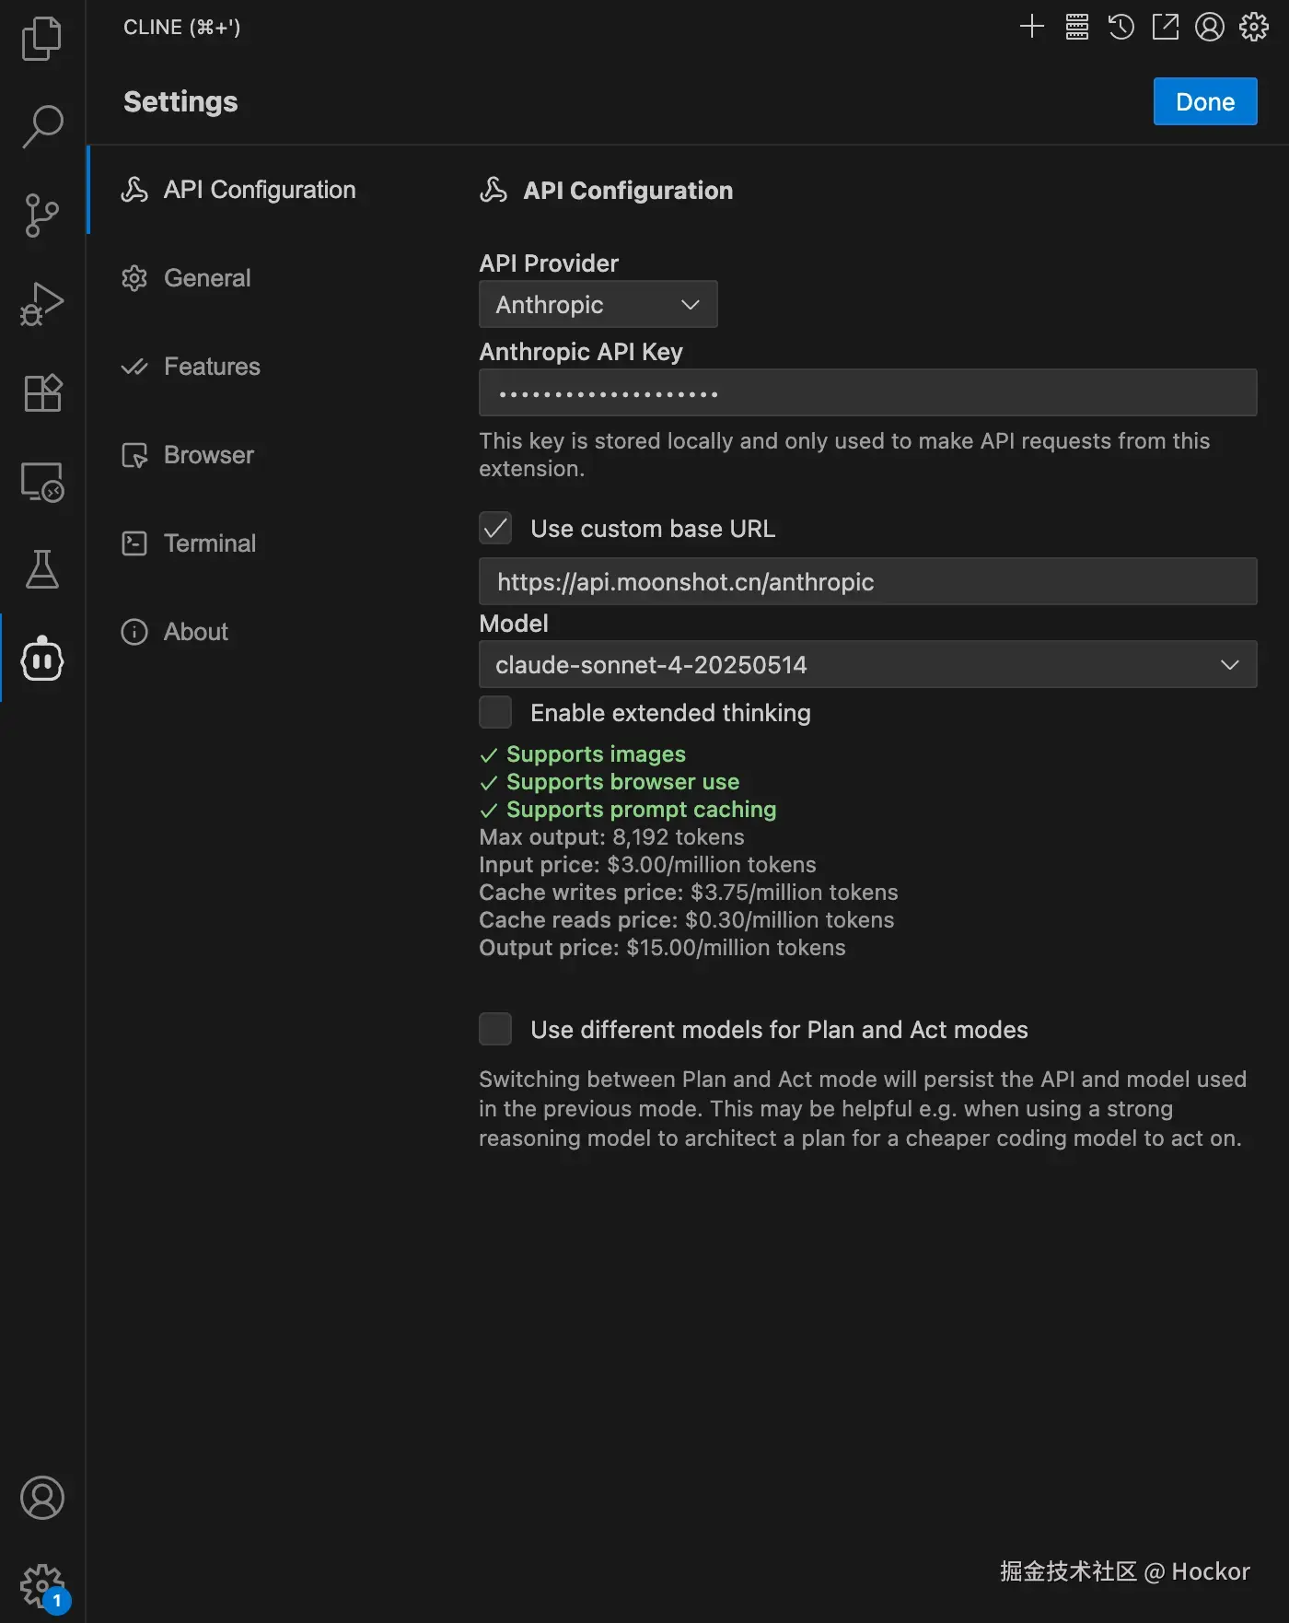Expand the Model selection dropdown
Image resolution: width=1289 pixels, height=1623 pixels.
867,665
